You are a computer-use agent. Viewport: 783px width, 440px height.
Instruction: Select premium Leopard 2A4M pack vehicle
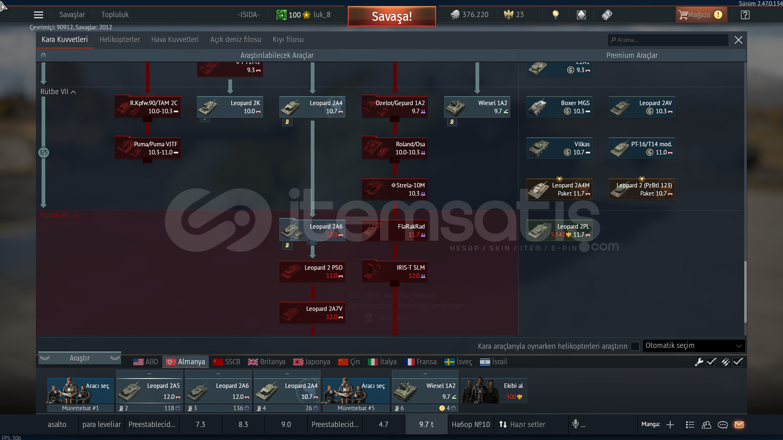(x=560, y=189)
